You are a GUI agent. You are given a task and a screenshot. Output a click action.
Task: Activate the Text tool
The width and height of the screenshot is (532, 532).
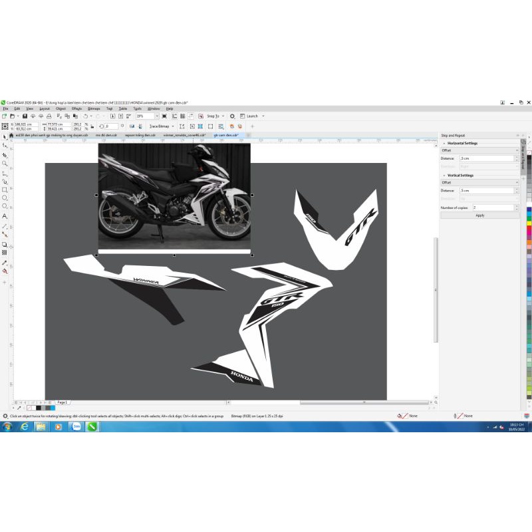5,216
